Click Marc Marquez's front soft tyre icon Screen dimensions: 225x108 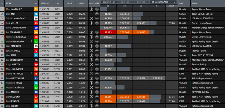[x=91, y=9]
